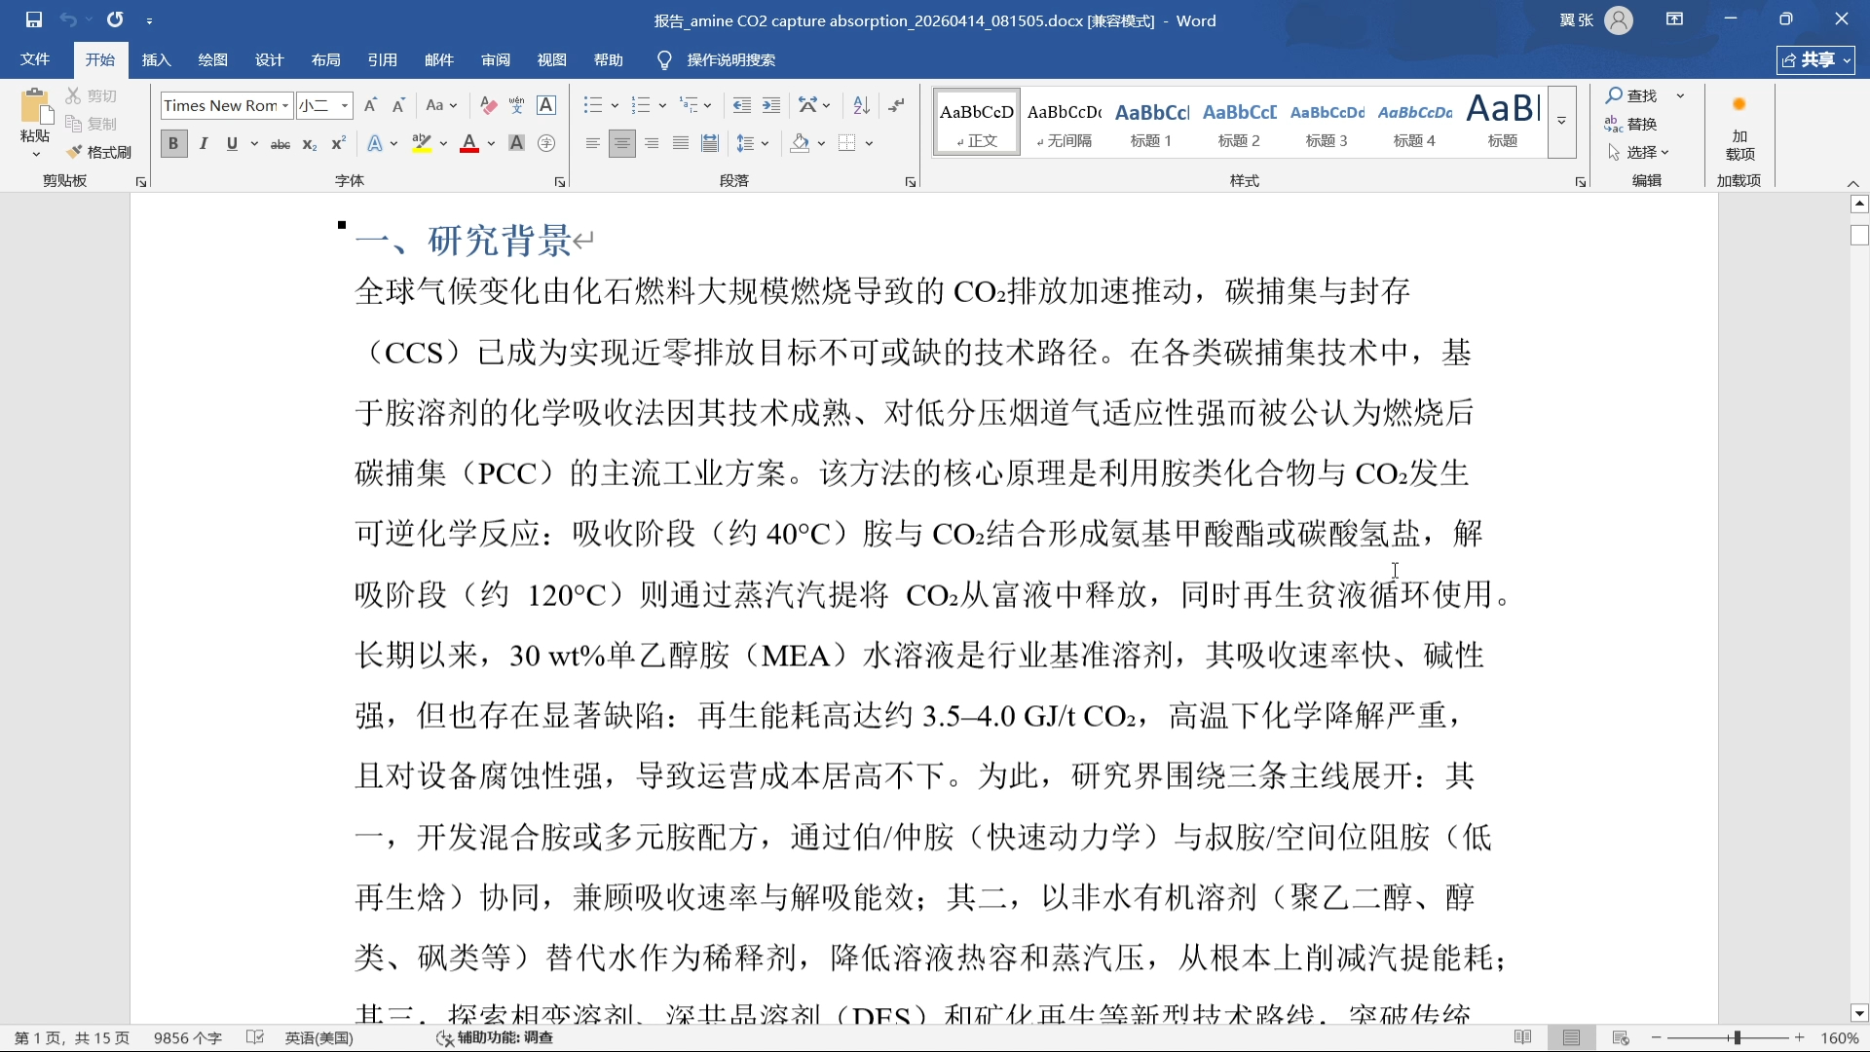
Task: Toggle Italic formatting button
Action: (x=204, y=144)
